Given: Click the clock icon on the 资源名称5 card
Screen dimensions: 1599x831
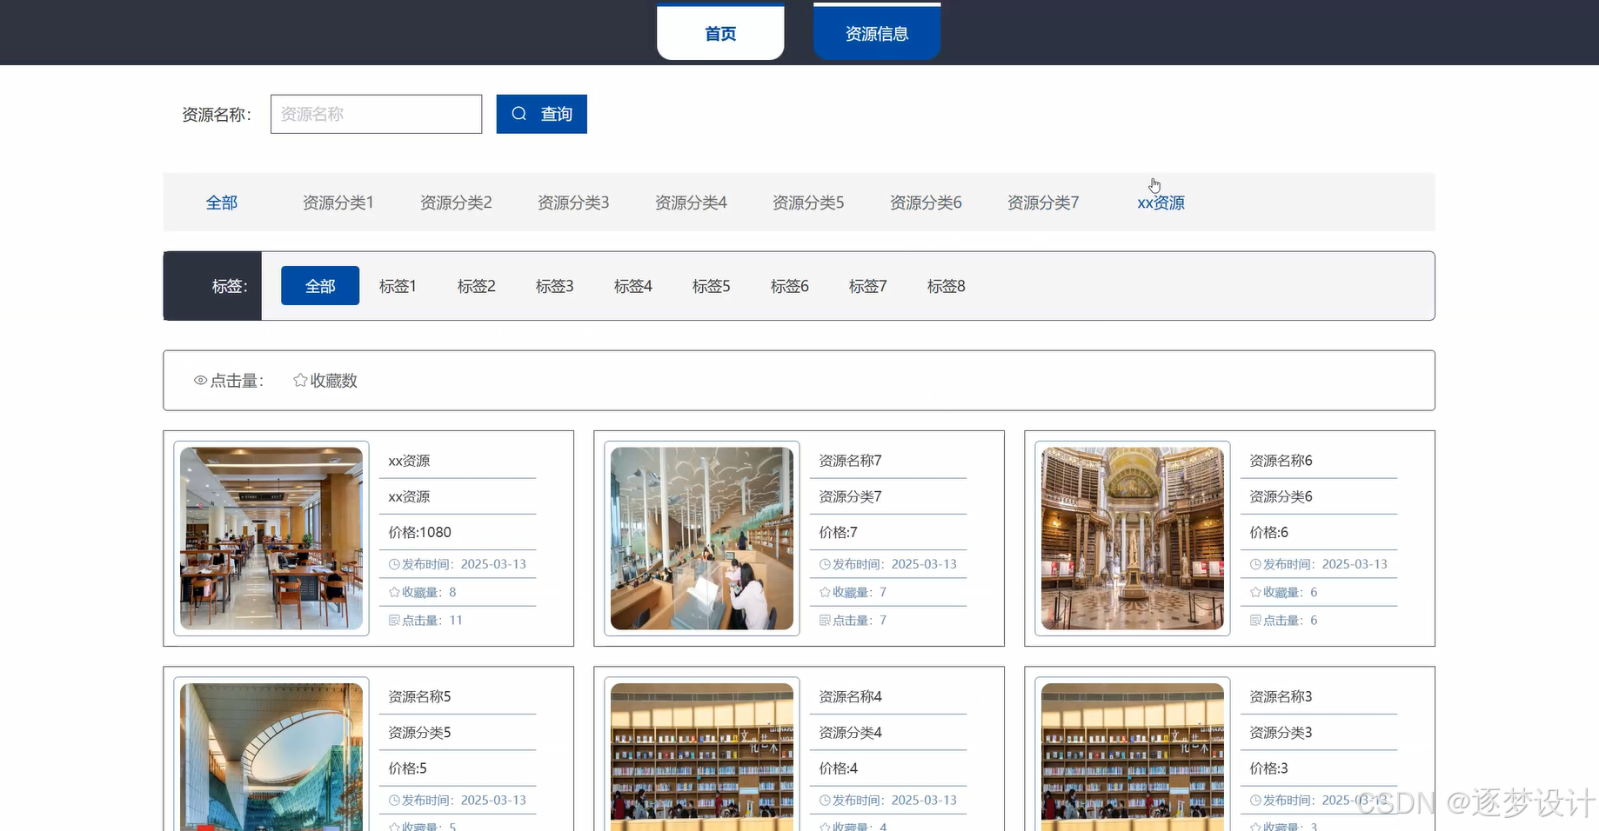Looking at the screenshot, I should 394,800.
